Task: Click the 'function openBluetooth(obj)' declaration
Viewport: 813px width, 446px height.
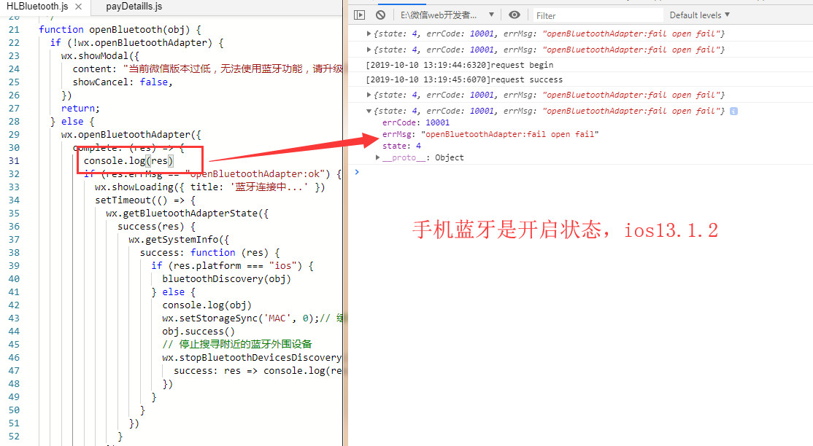Action: (x=120, y=30)
